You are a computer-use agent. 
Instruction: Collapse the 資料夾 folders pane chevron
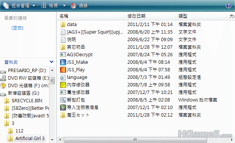[51, 62]
